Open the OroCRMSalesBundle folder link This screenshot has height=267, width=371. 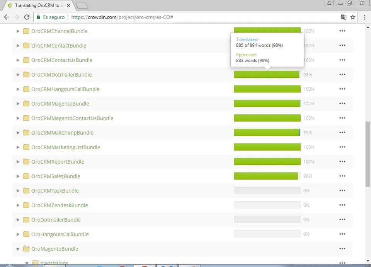tap(56, 176)
